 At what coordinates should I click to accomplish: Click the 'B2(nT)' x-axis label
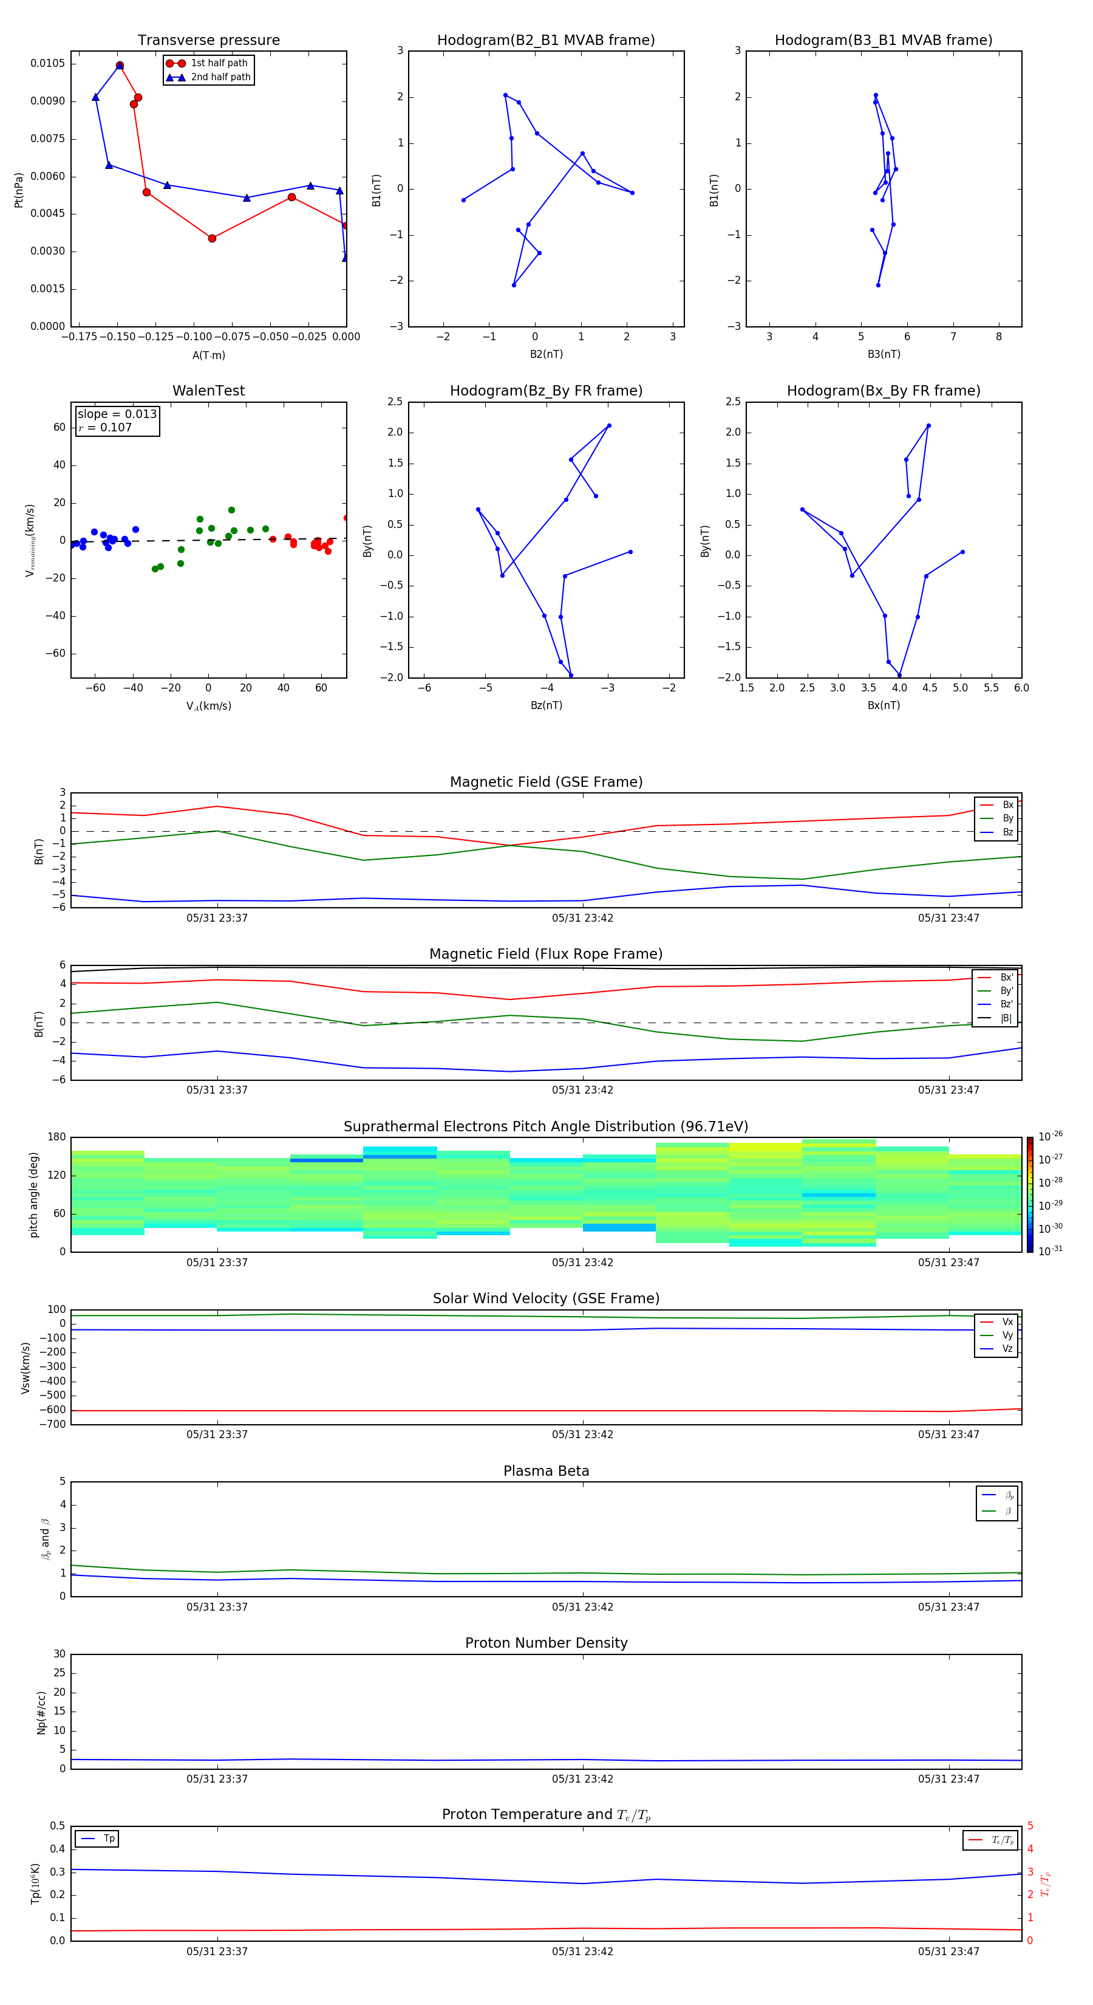[x=546, y=354]
